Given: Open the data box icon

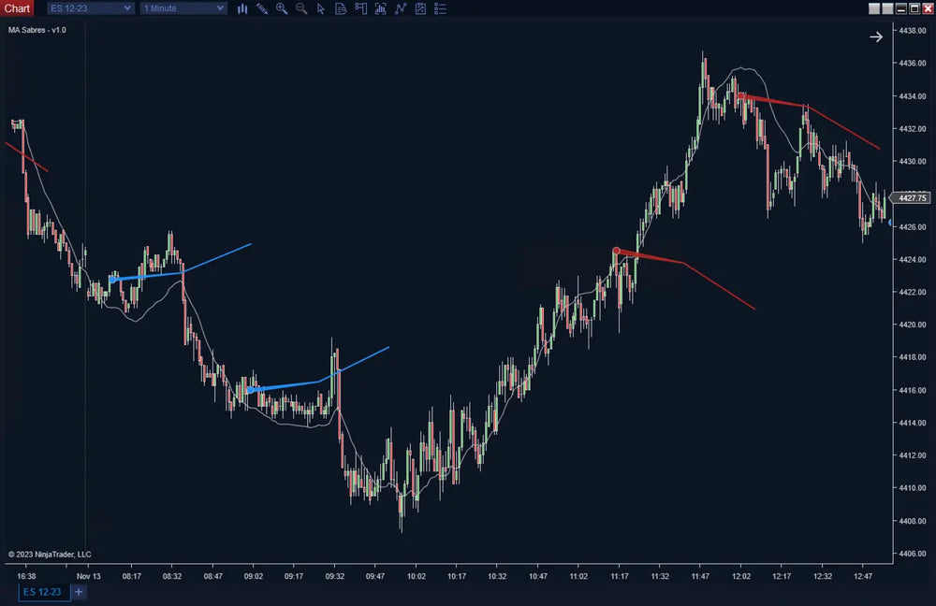Looking at the screenshot, I should pos(341,8).
